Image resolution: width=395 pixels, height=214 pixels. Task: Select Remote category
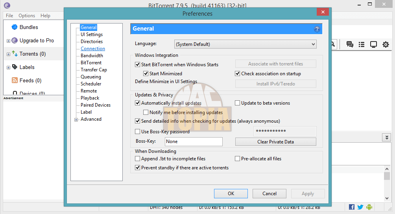coord(89,91)
